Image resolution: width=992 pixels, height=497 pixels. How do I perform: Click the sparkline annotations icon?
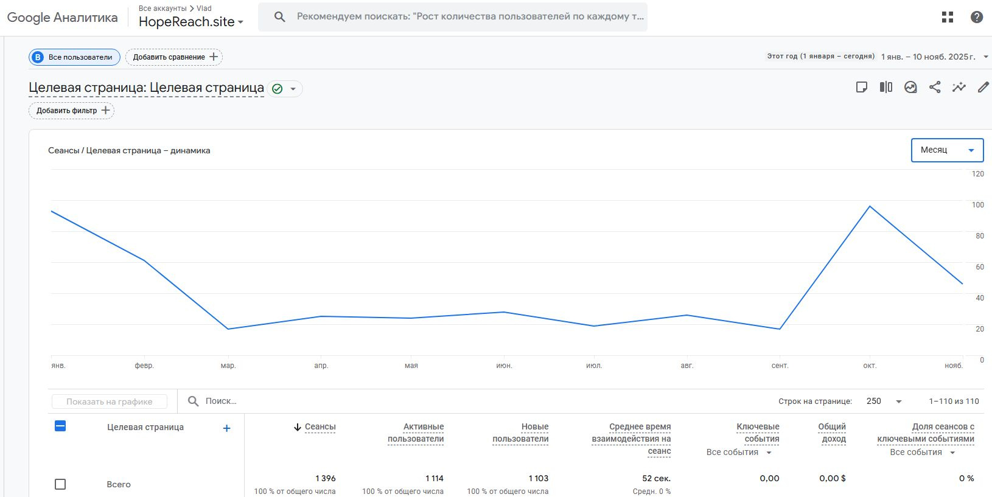click(x=959, y=87)
